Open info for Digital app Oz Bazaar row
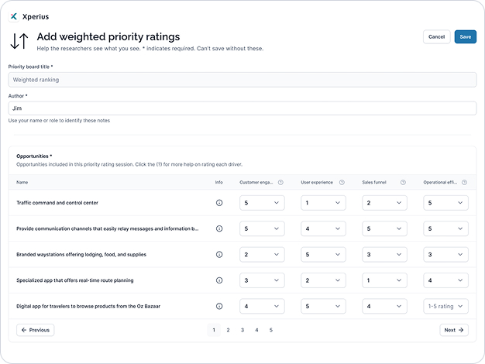 click(x=219, y=306)
